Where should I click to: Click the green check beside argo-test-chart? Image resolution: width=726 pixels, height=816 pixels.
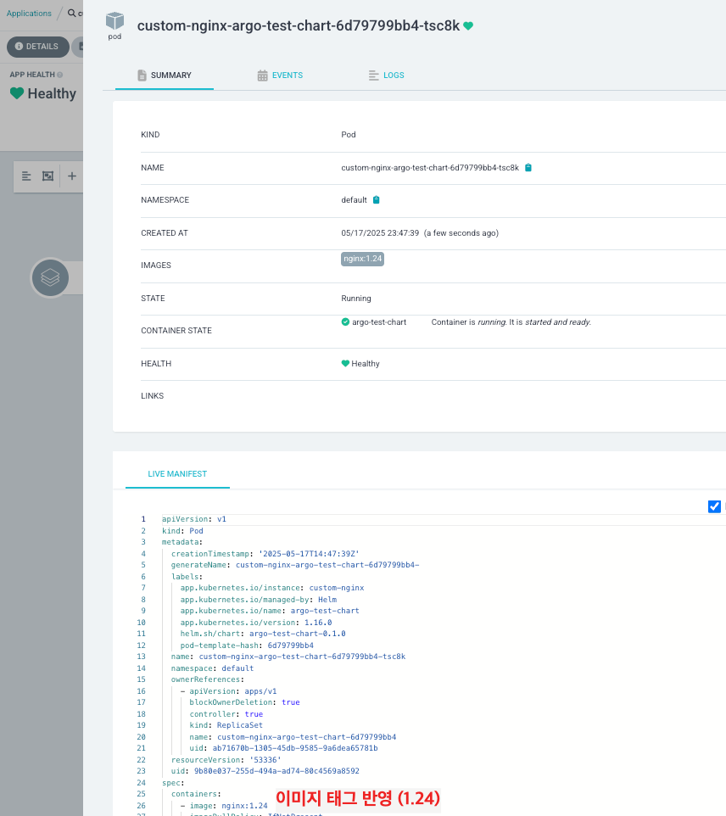pyautogui.click(x=345, y=322)
